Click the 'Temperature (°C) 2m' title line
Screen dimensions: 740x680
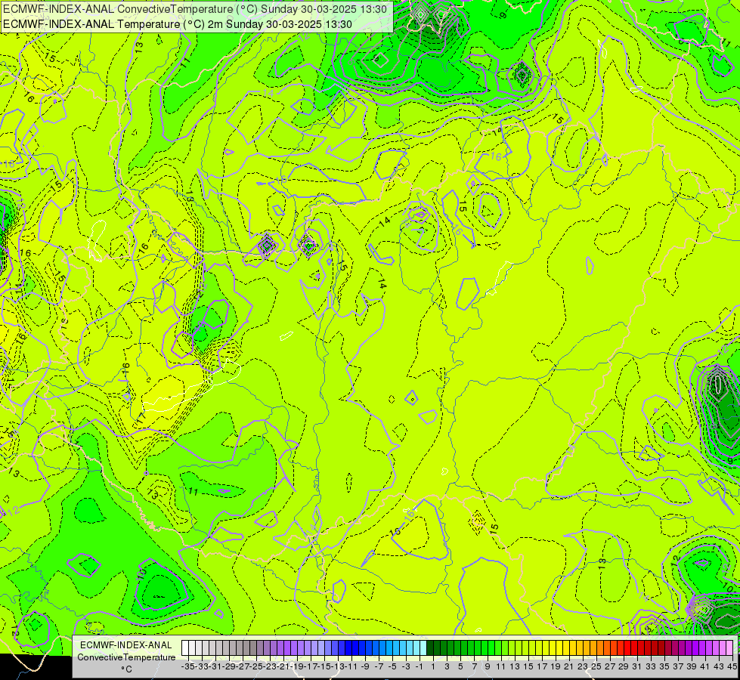[x=178, y=24]
